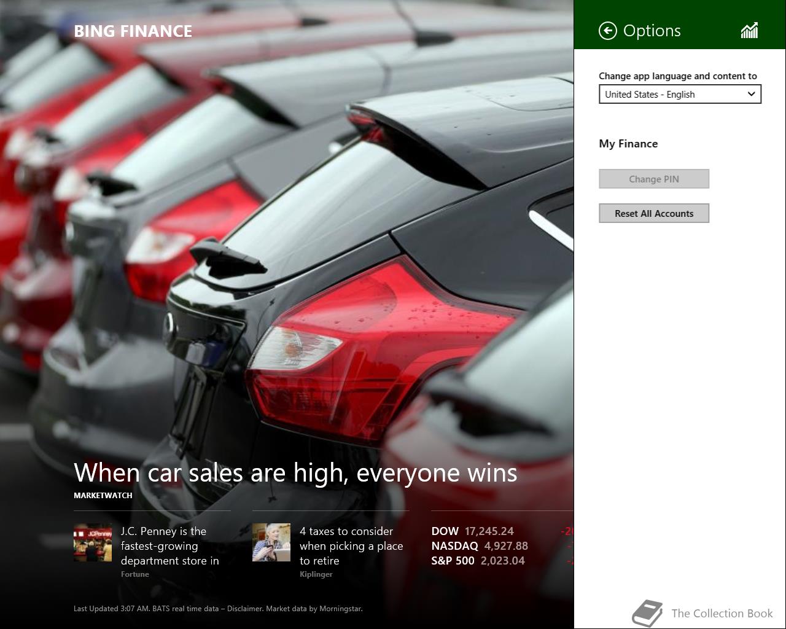The height and width of the screenshot is (629, 786).
Task: Open the car sales headline story
Action: click(295, 472)
